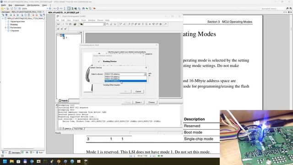Click the bookmarks panel horizontal scrollbar
Screen dimensions: 293x165
click(x=22, y=149)
